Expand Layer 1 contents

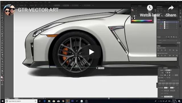[162, 28]
